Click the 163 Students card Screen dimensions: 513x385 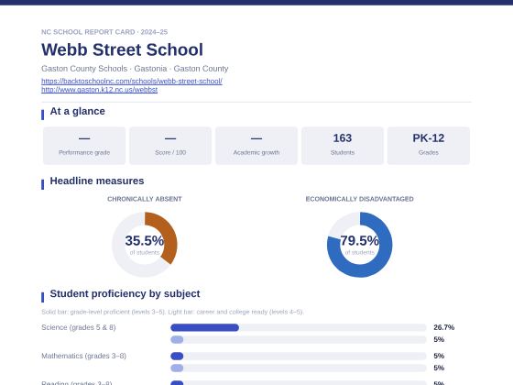tap(343, 146)
